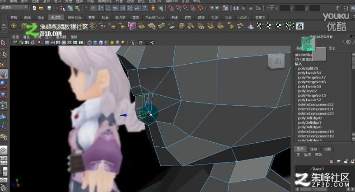Viewport: 355px width, 192px height.
Task: Open the UV Texture Editor shelf icon
Action: pos(300,26)
